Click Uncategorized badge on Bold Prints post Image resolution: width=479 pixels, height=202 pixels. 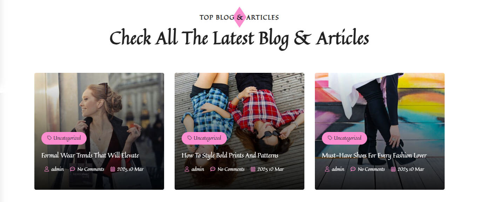click(x=204, y=138)
